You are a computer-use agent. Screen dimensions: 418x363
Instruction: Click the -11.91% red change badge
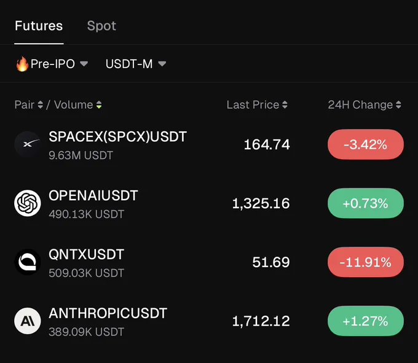[x=366, y=262]
